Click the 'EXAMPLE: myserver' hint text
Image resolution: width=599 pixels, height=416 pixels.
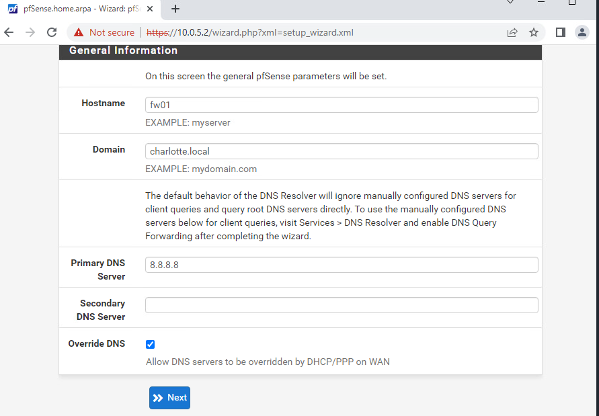tap(188, 122)
